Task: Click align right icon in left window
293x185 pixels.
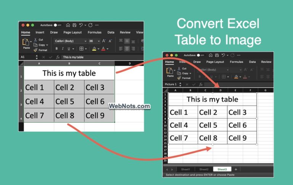Action: click(x=133, y=49)
